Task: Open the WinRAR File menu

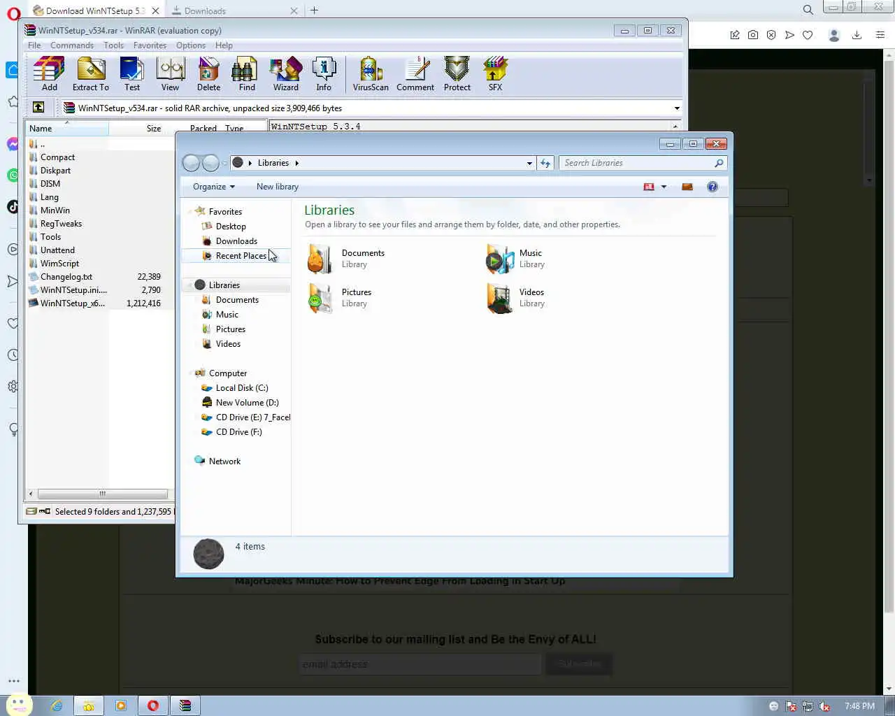Action: click(34, 45)
